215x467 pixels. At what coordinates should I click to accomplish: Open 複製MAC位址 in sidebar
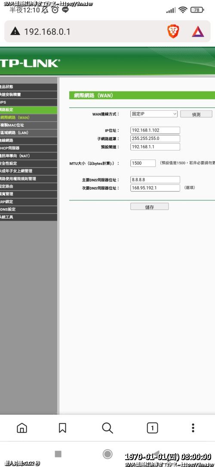28,125
